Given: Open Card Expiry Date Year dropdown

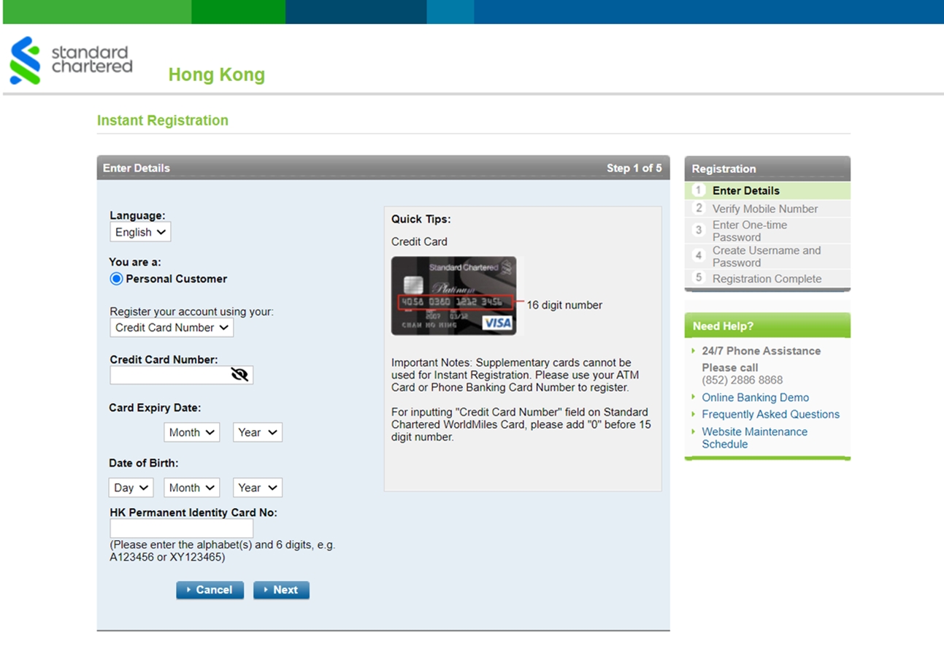Looking at the screenshot, I should tap(257, 432).
